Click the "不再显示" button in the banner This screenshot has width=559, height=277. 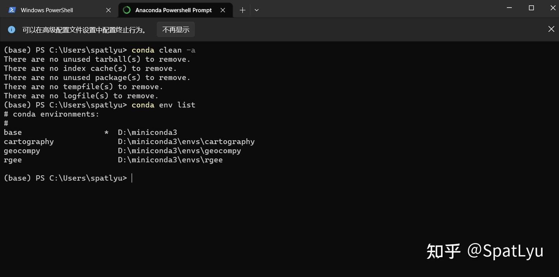[x=175, y=29]
